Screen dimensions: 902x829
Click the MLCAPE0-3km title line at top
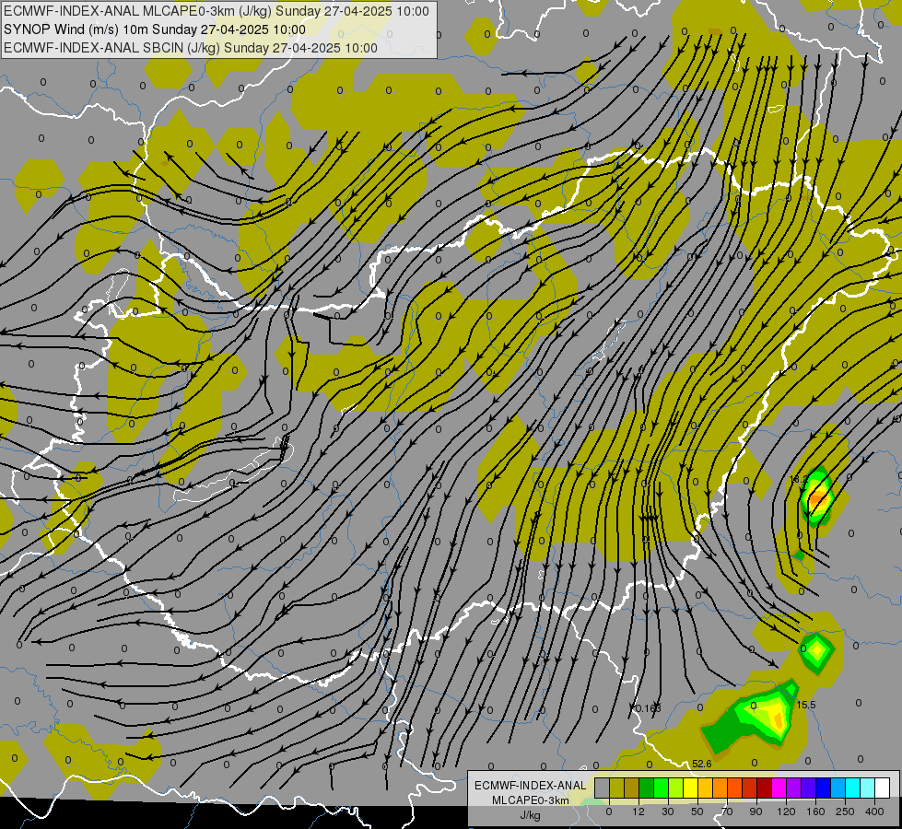(x=217, y=11)
